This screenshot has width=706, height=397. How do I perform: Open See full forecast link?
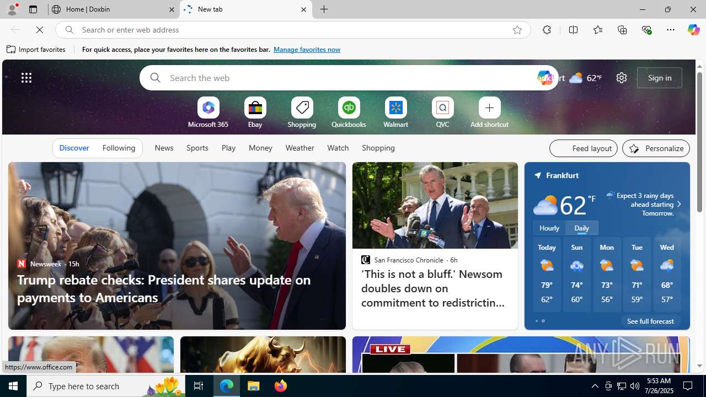(x=650, y=321)
